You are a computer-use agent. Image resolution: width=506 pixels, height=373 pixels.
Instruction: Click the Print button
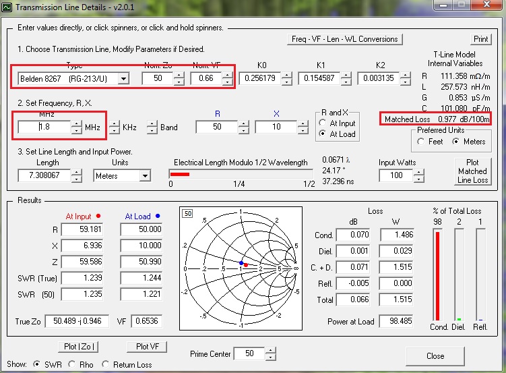coord(480,39)
